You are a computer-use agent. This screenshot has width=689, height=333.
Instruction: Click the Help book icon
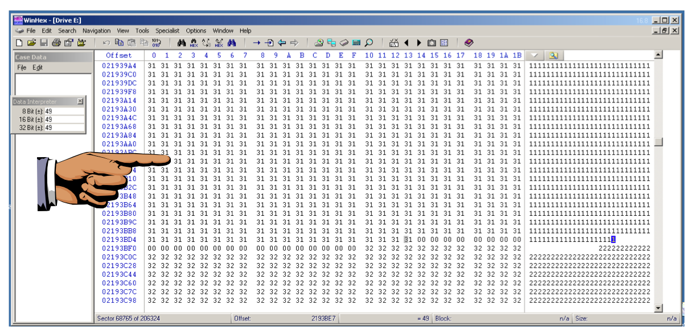469,43
